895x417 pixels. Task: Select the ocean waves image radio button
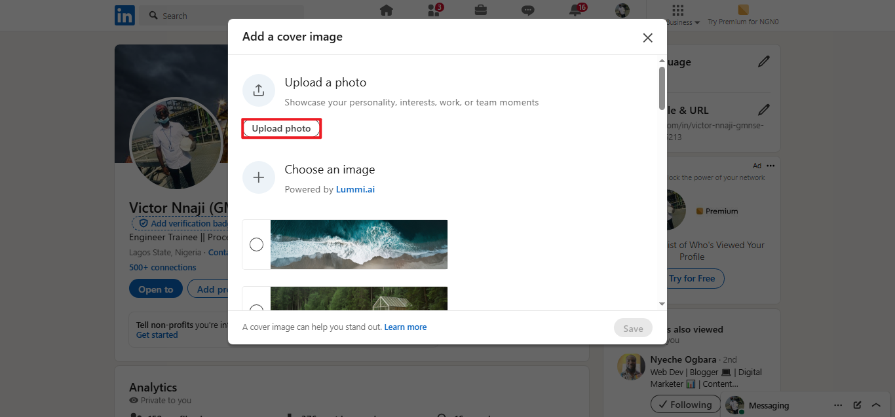[x=256, y=244]
